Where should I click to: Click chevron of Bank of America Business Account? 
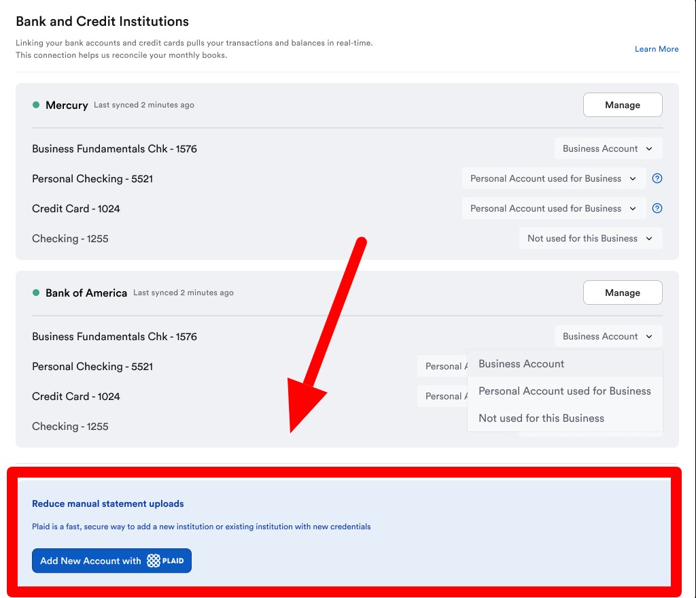pos(649,337)
